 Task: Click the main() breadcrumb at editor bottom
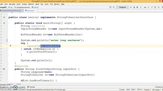tap(18, 84)
